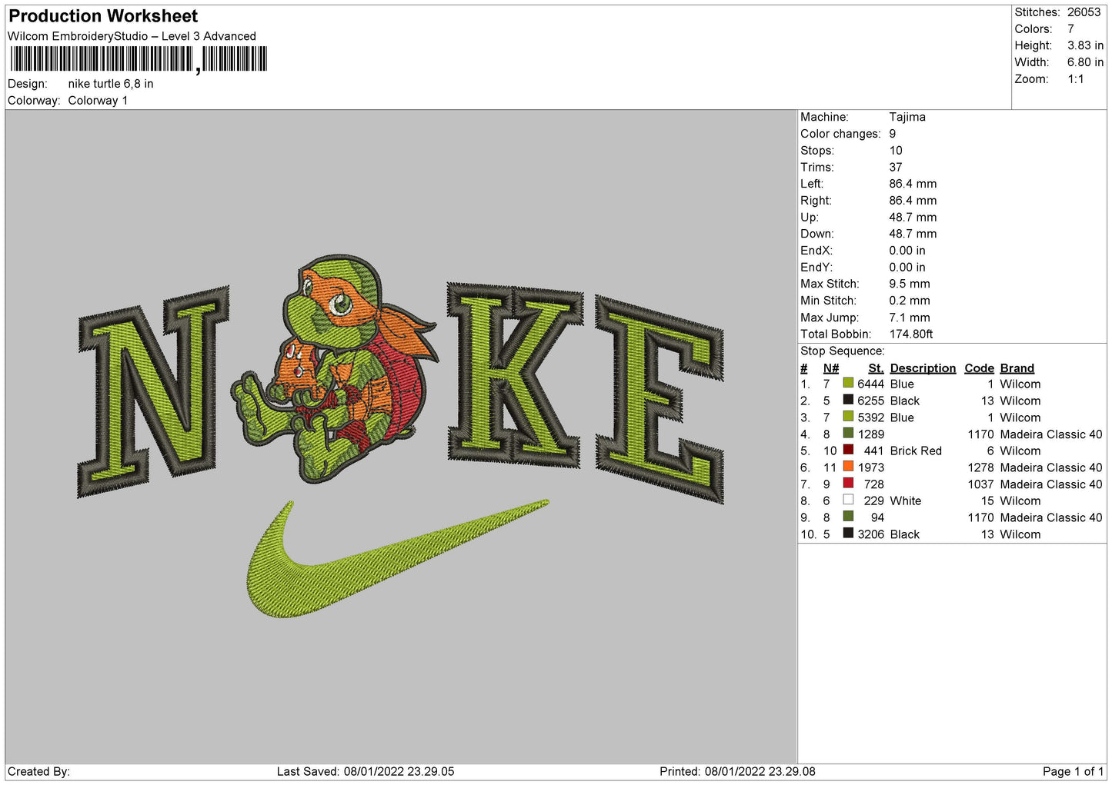Click the design name 'nike turtle 6,8 in'
This screenshot has width=1112, height=785.
point(111,84)
